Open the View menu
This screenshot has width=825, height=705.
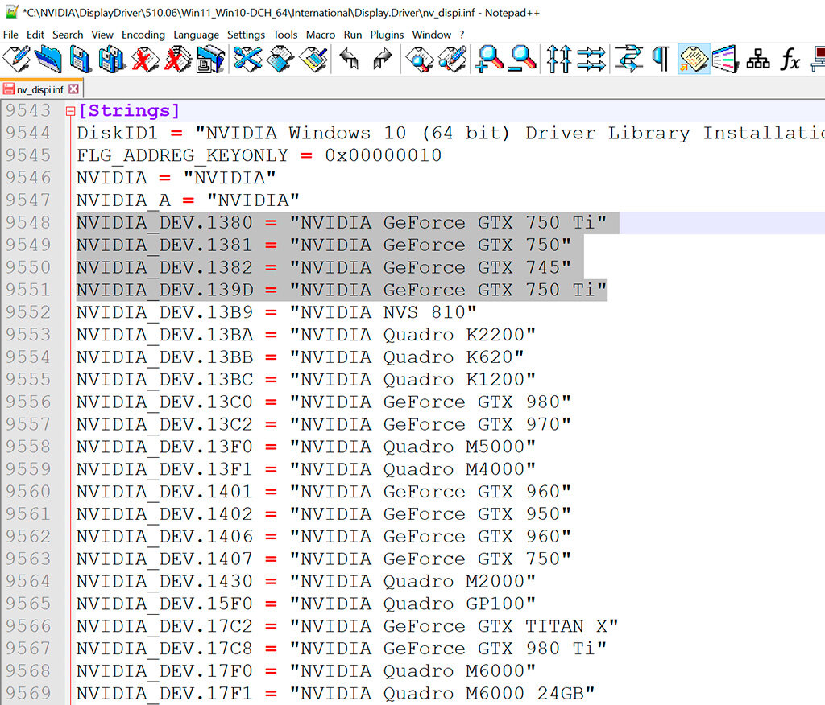(x=102, y=35)
